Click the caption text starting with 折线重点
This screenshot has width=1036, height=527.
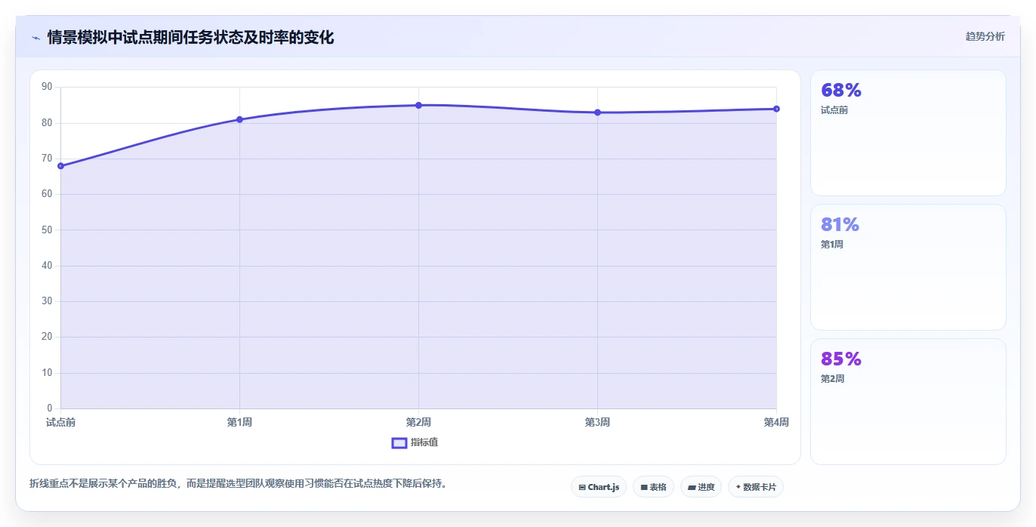(239, 483)
